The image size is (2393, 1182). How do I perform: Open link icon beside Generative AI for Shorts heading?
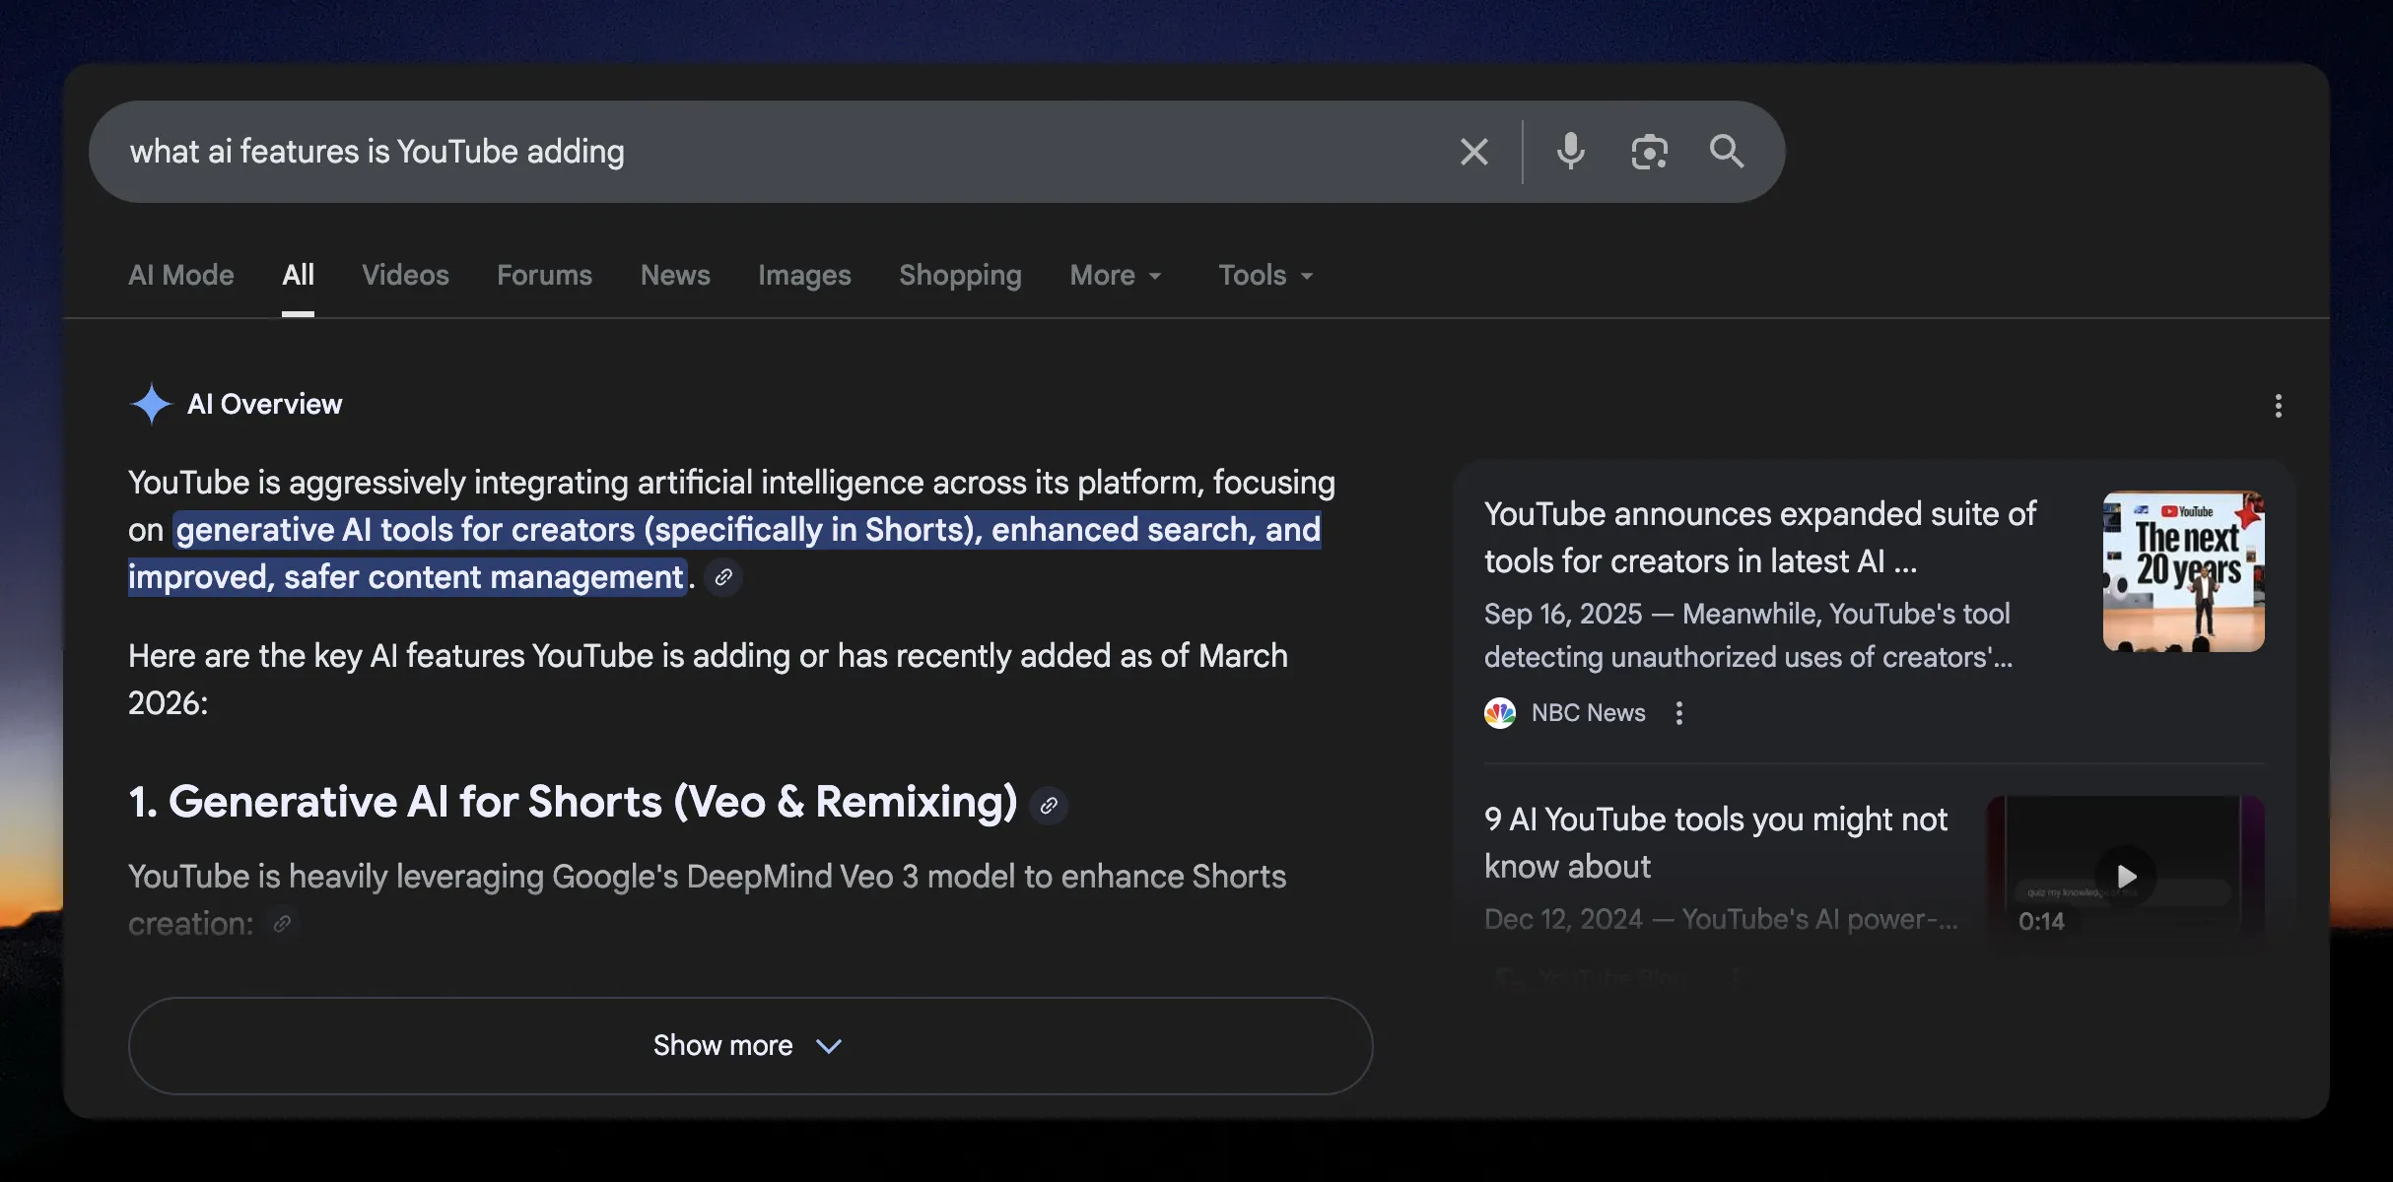pos(1049,806)
